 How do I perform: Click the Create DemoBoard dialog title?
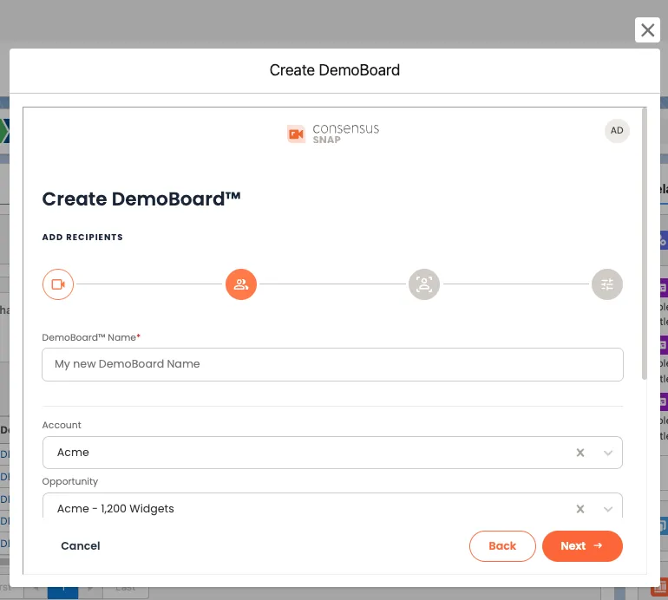coord(334,70)
